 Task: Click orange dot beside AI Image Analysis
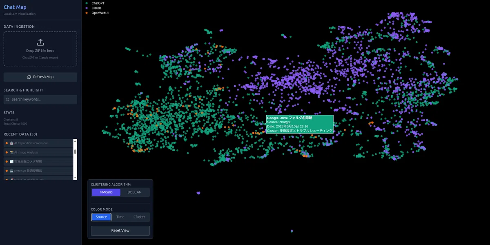(7, 152)
